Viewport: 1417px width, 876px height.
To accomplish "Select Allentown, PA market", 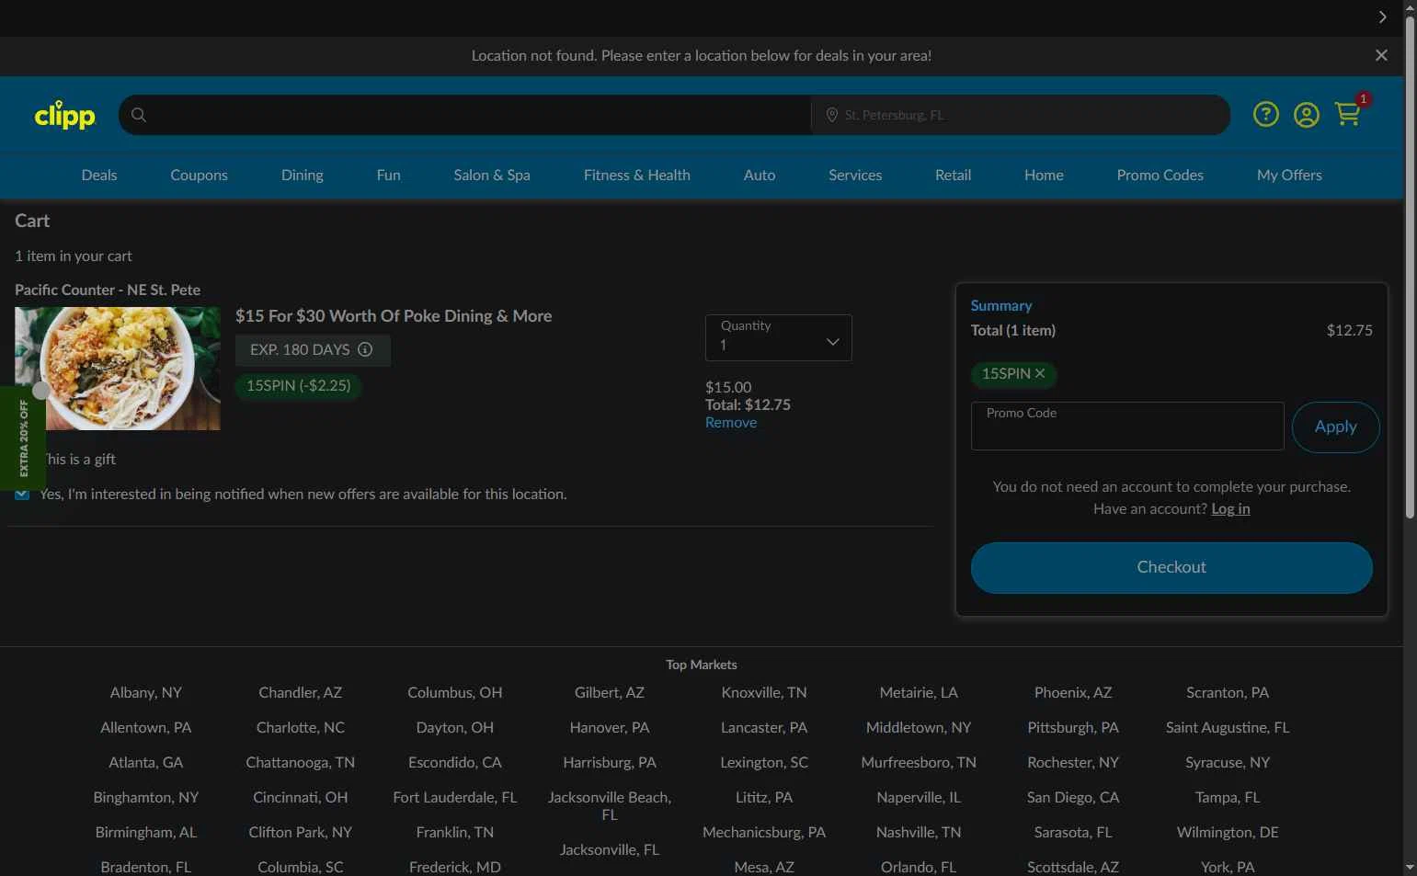I will [146, 728].
